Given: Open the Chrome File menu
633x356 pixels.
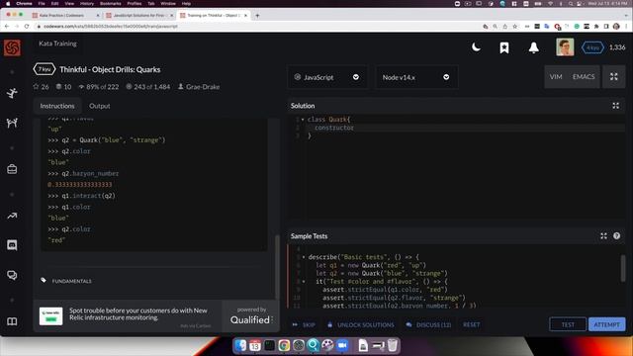Looking at the screenshot, I should pyautogui.click(x=42, y=3).
